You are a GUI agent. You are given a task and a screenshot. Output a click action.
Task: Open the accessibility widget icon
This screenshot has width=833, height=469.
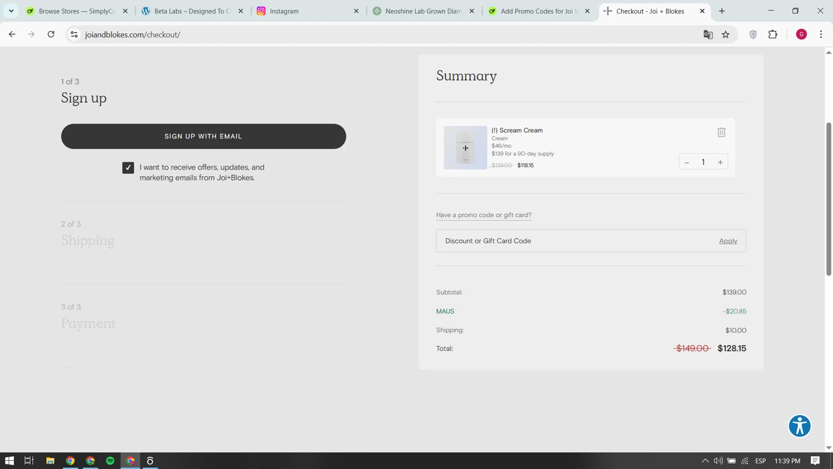pyautogui.click(x=800, y=426)
